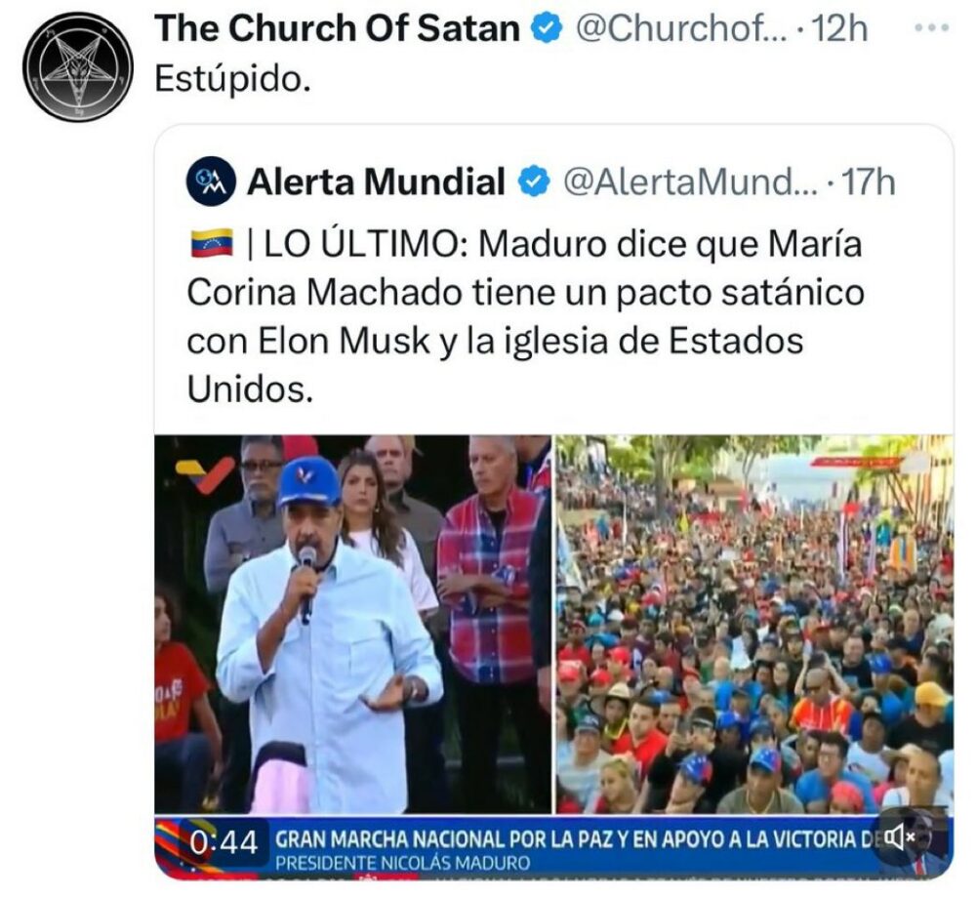976x897 pixels.
Task: Click the 12h timestamp of the tweet
Action: (x=839, y=28)
